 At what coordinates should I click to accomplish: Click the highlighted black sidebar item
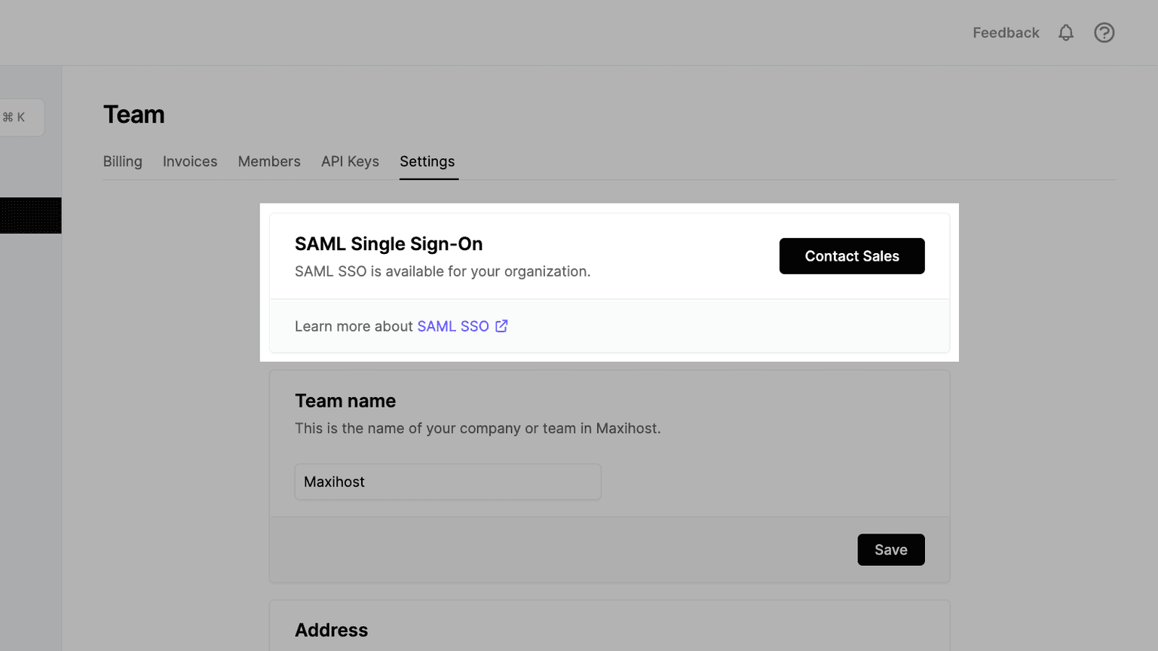pyautogui.click(x=30, y=215)
